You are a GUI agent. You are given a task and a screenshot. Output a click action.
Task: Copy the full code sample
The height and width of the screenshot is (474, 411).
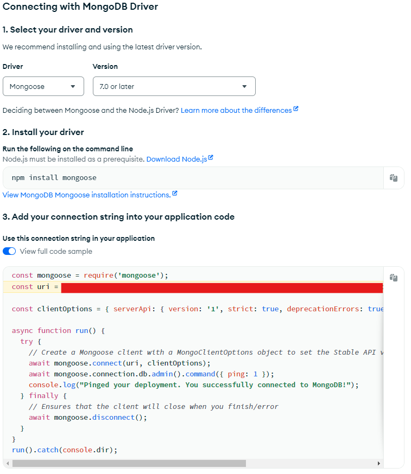click(x=394, y=278)
